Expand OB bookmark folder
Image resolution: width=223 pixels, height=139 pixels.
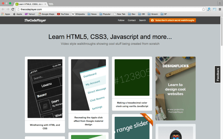point(141,14)
